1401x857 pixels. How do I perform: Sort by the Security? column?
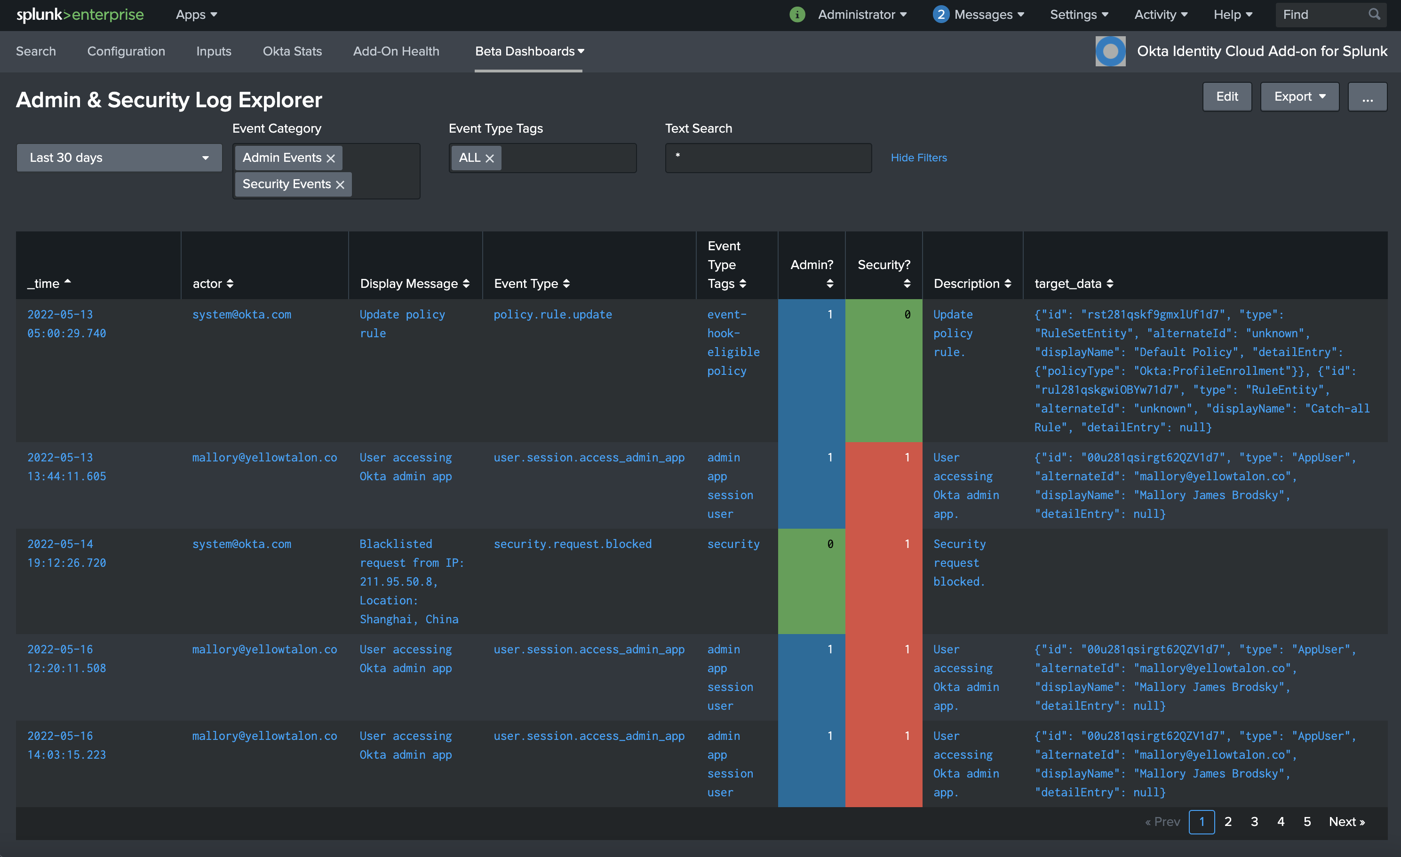[x=884, y=274]
